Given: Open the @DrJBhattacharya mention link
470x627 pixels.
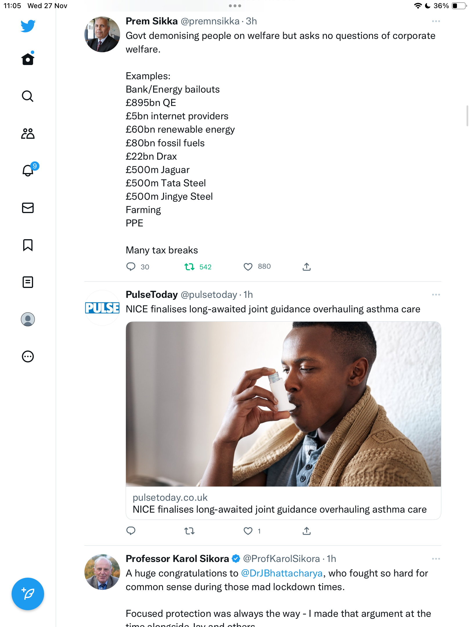Looking at the screenshot, I should 282,573.
